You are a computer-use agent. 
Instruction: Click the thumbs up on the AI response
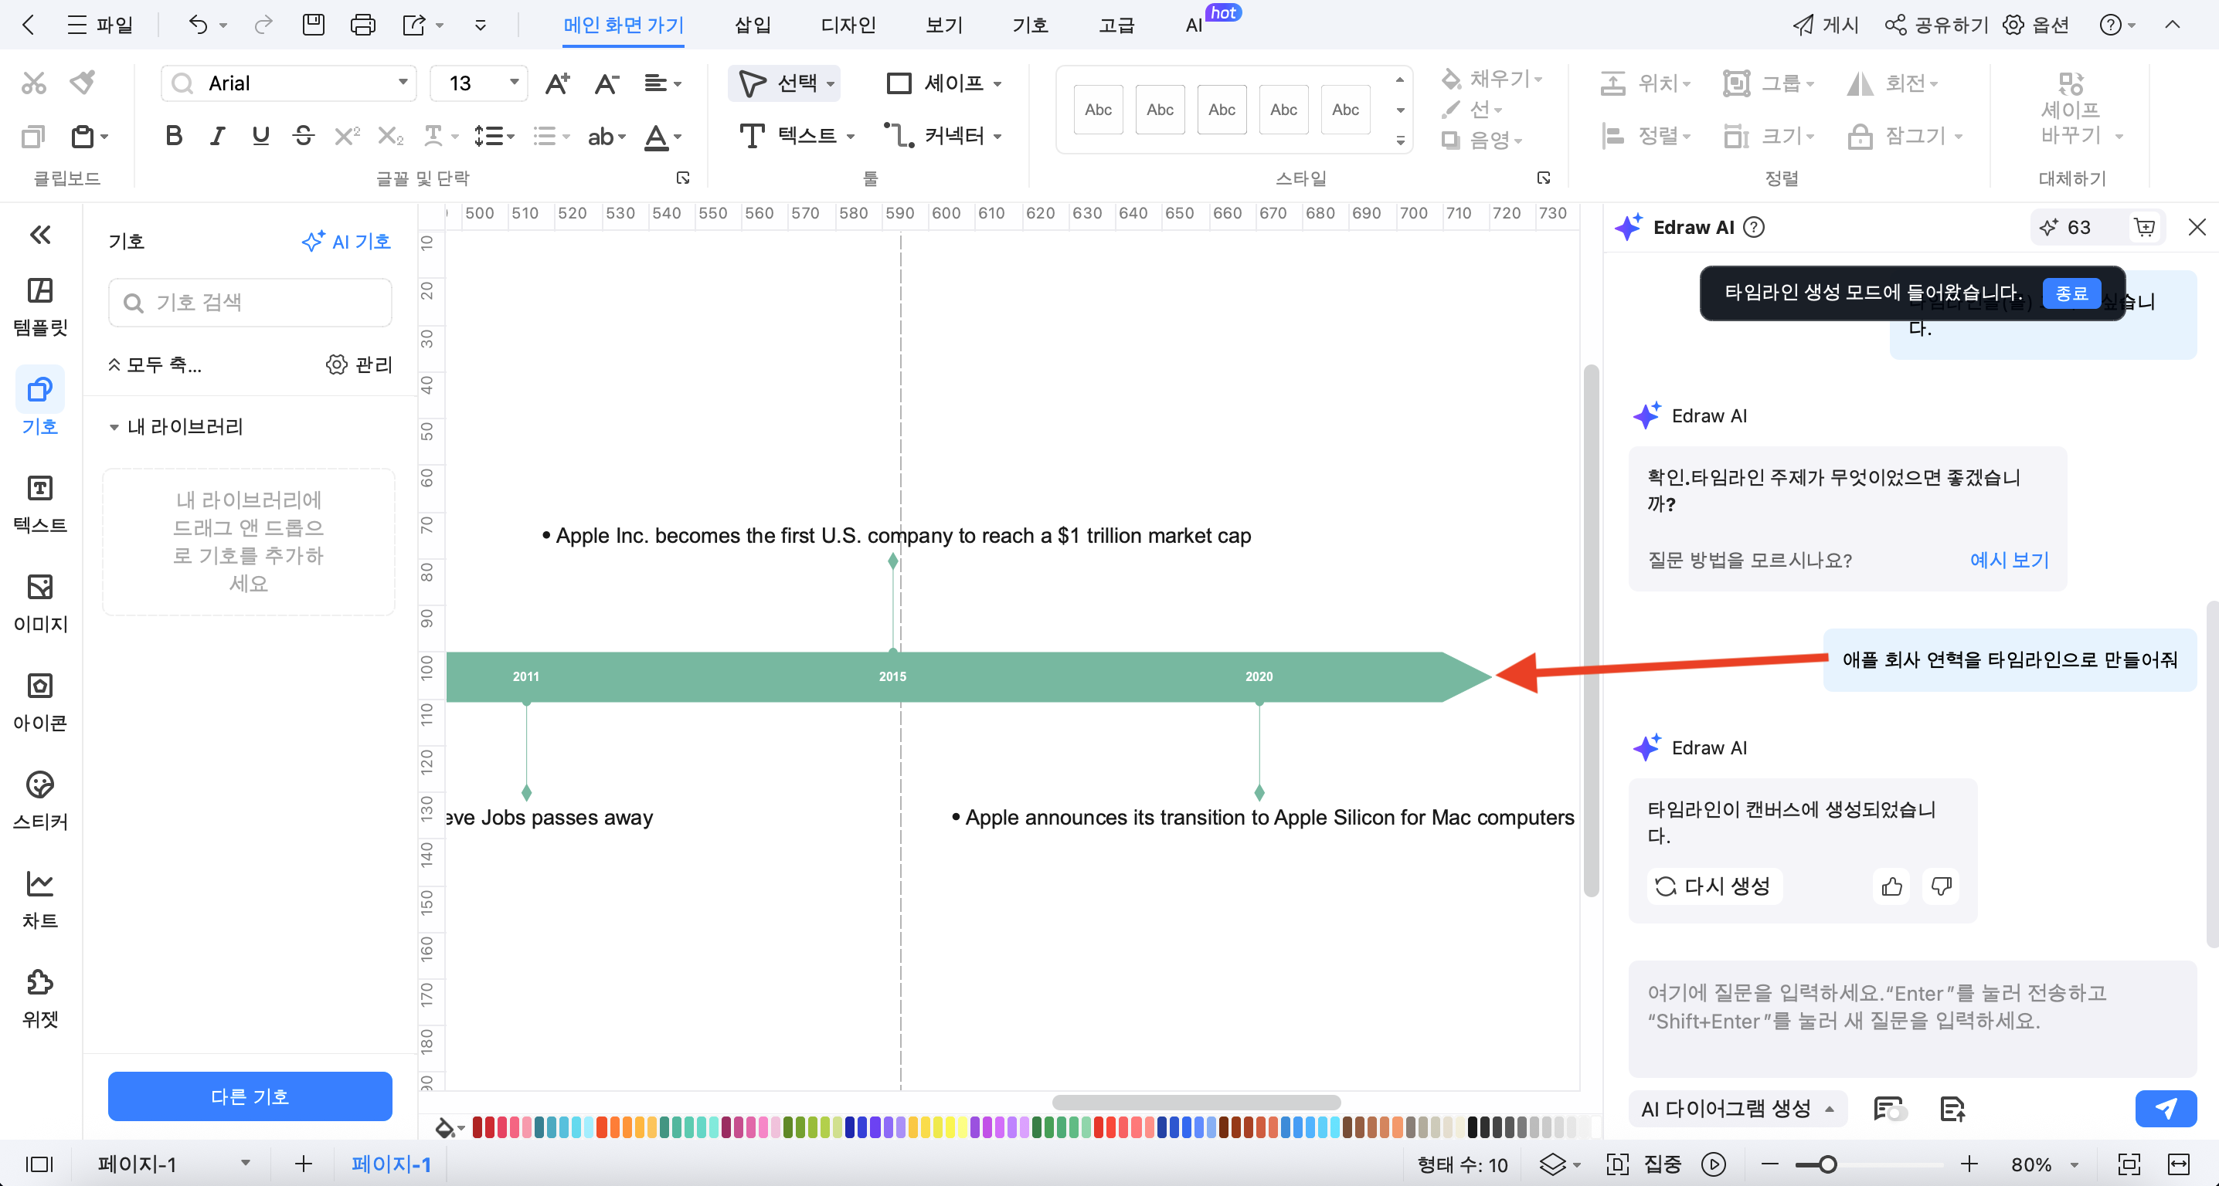coord(1892,886)
